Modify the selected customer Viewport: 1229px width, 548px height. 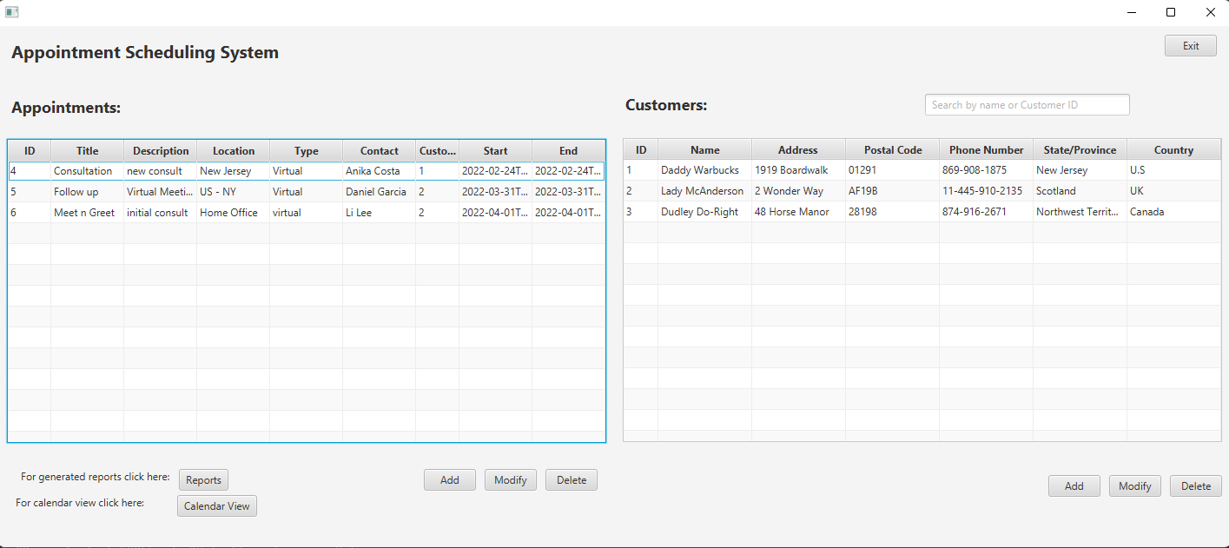coord(1135,486)
